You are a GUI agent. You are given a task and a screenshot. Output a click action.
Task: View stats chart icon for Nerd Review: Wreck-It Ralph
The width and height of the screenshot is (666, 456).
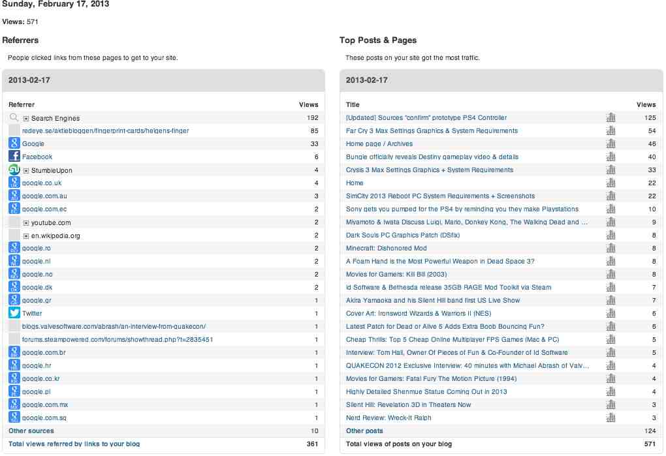pos(611,418)
